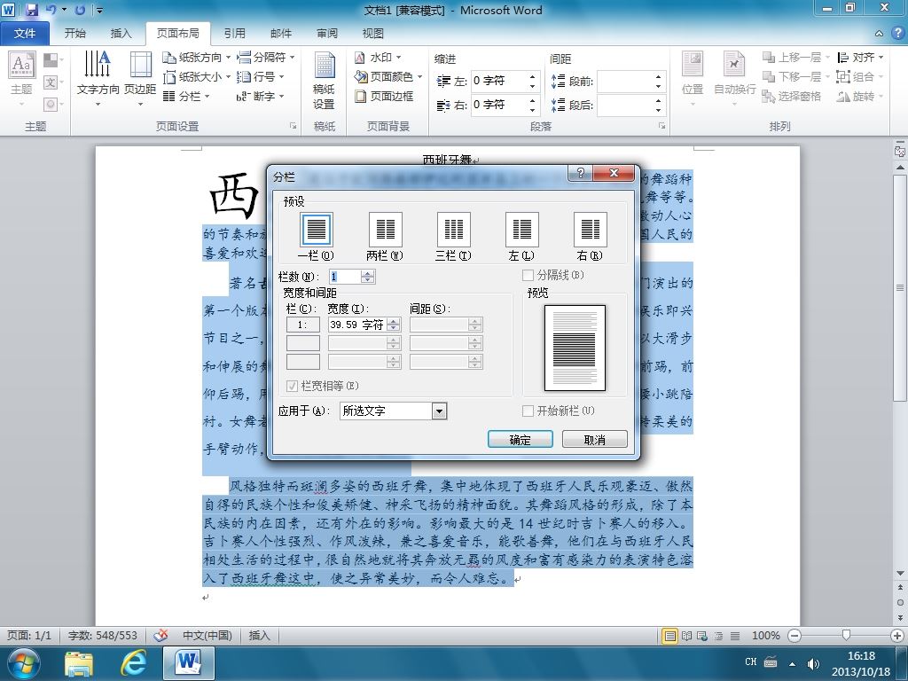Switch to Full Screen Reading view icon
This screenshot has width=908, height=681.
point(686,636)
